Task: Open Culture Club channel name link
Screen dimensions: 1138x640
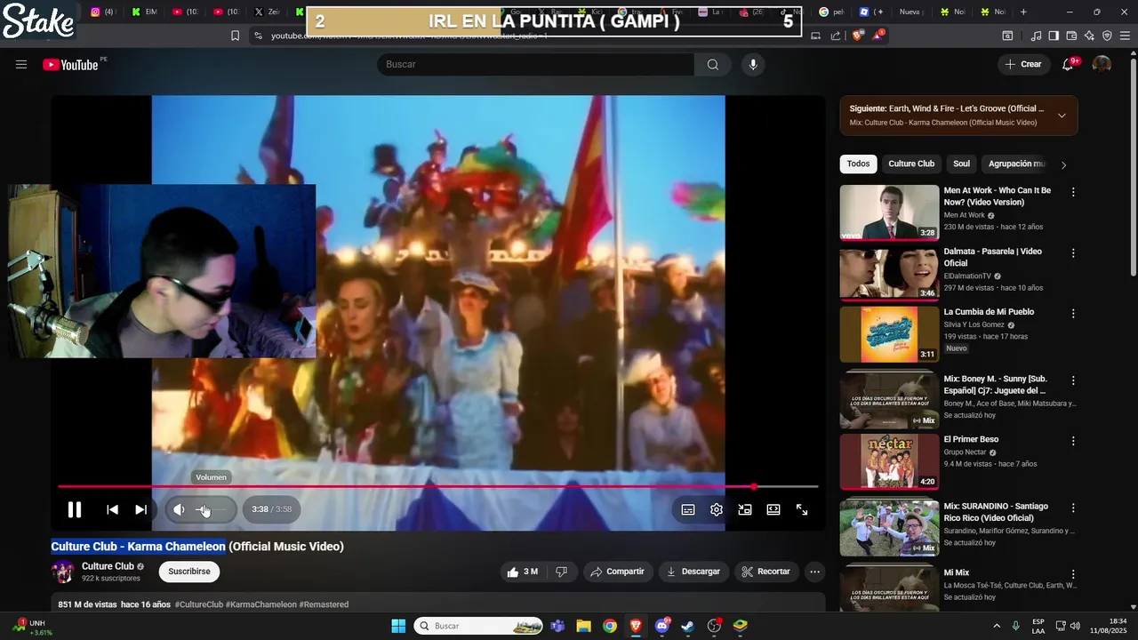Action: coord(108,566)
